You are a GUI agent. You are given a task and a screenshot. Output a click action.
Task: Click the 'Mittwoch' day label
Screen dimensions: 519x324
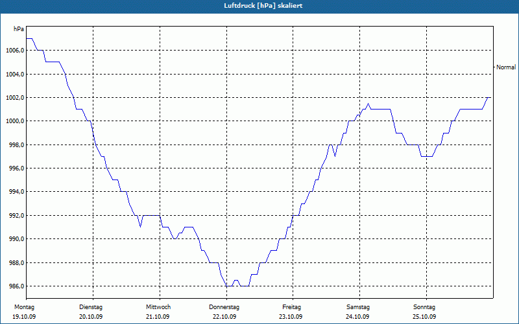[x=158, y=307]
